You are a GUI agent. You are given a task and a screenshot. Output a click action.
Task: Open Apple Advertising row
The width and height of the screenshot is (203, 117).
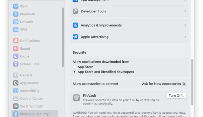129,37
